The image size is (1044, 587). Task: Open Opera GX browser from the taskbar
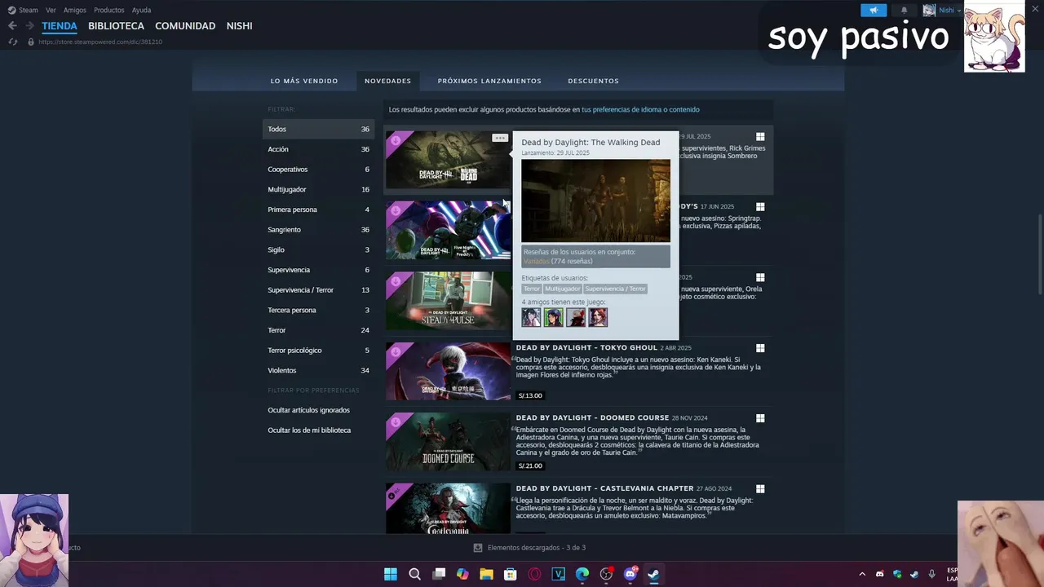[534, 574]
